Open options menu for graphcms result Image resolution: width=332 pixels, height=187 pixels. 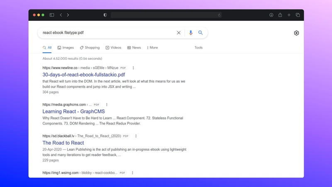[x=107, y=105]
